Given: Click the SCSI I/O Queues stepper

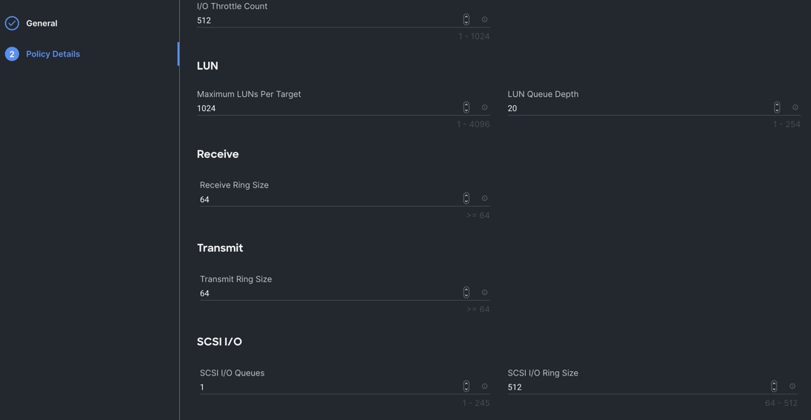Looking at the screenshot, I should [x=466, y=387].
